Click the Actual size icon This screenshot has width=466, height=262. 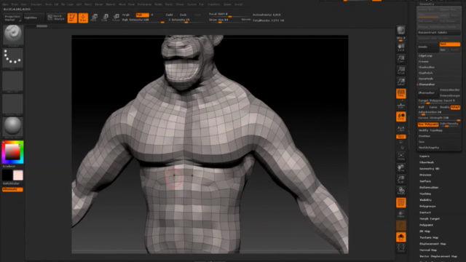coord(401,71)
